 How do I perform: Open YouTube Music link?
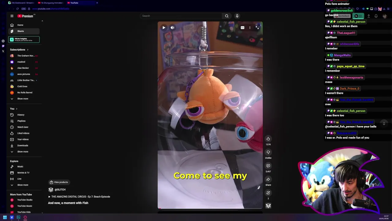(x=24, y=206)
